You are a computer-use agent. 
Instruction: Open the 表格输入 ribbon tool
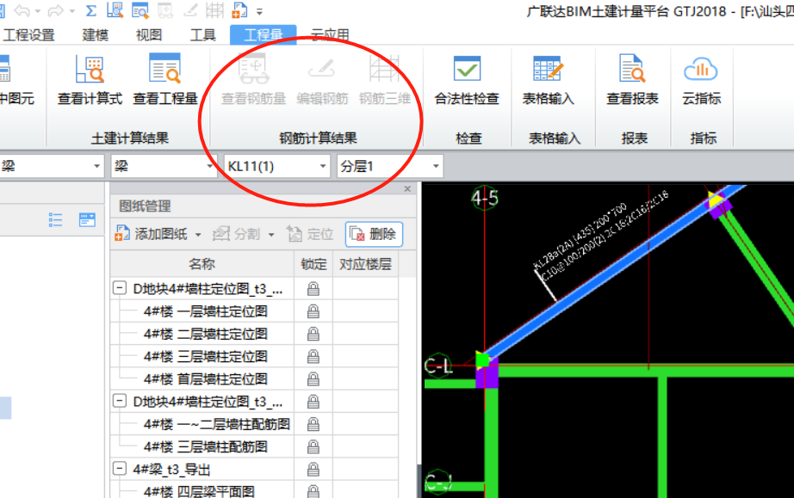coord(548,80)
